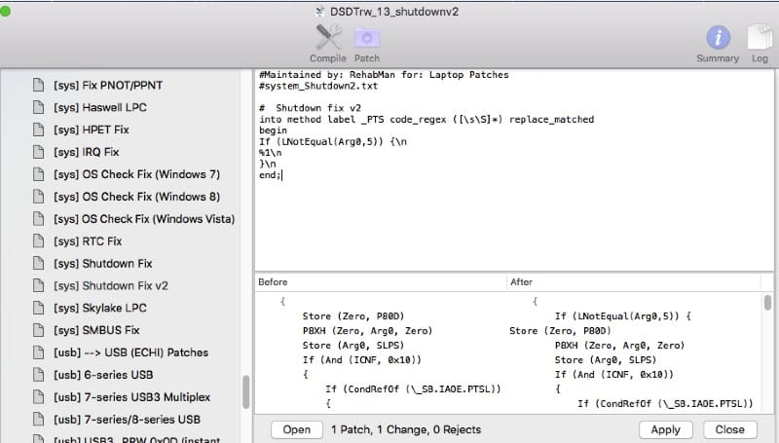
Task: Open the Log document icon
Action: [759, 37]
